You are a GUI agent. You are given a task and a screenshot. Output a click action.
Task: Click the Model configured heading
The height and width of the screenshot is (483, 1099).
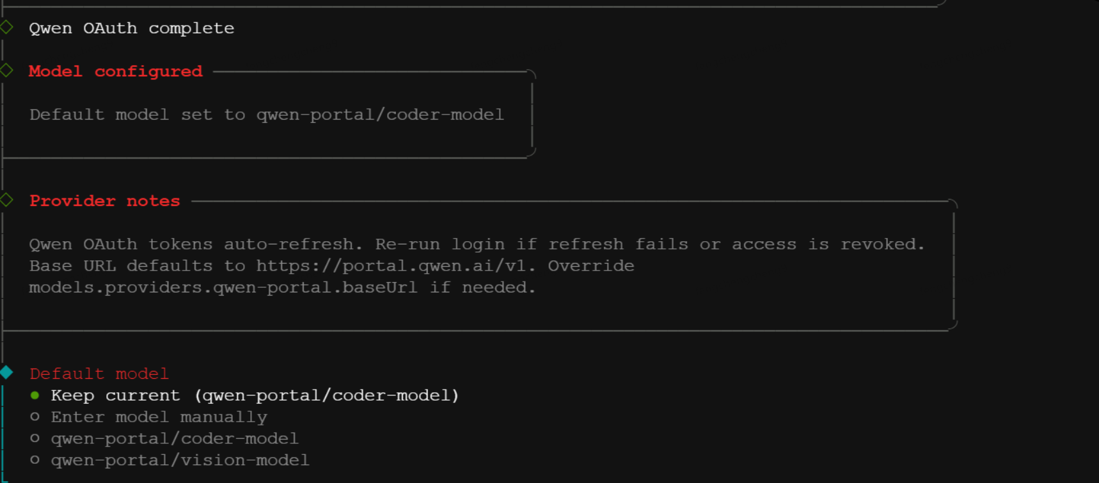tap(116, 71)
